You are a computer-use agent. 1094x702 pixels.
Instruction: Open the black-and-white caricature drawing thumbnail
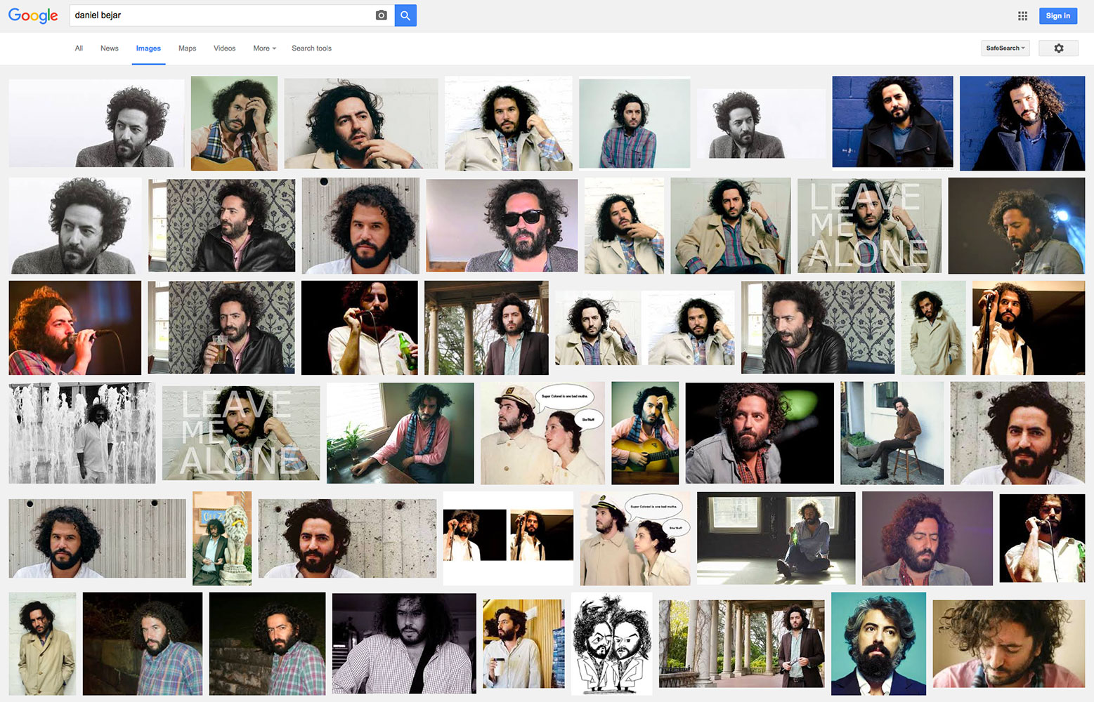click(611, 643)
